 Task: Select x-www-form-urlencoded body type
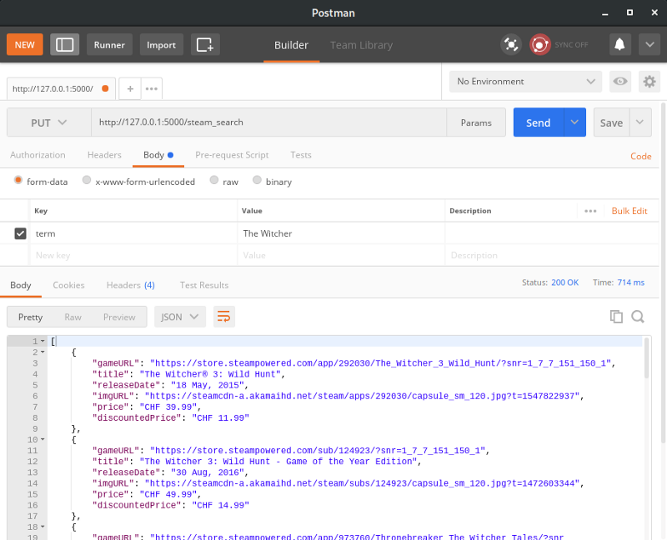(87, 180)
